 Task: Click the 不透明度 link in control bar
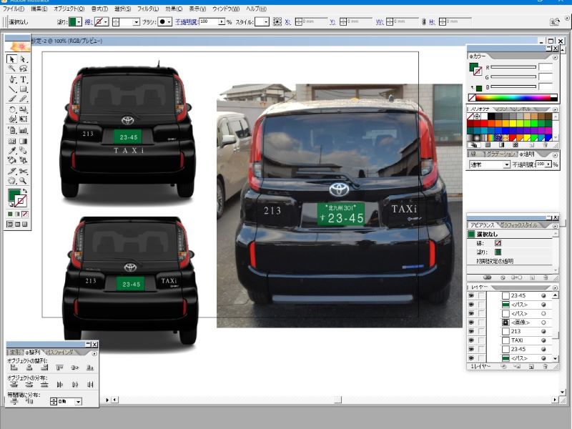[187, 22]
